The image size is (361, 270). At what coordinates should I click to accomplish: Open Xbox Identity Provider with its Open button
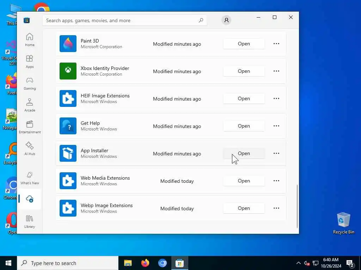[244, 71]
